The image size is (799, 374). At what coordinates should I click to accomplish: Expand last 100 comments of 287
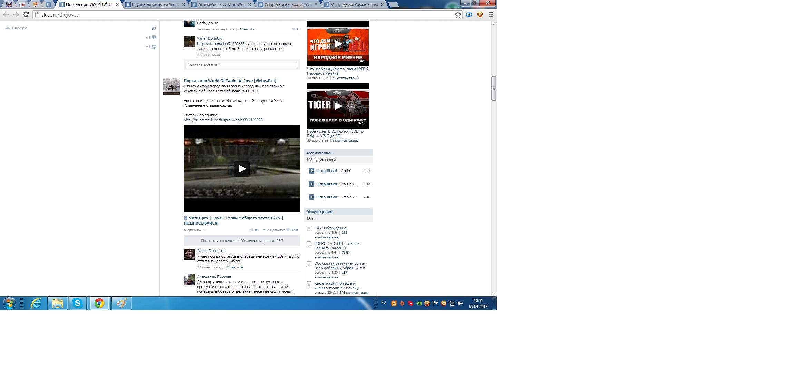(x=242, y=241)
